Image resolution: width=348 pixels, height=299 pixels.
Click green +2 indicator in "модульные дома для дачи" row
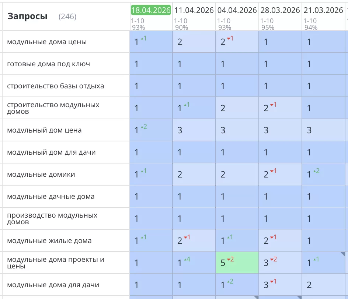point(230,281)
